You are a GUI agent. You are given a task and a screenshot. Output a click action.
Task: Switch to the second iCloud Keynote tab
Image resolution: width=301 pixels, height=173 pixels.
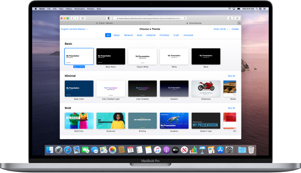tap(194, 23)
